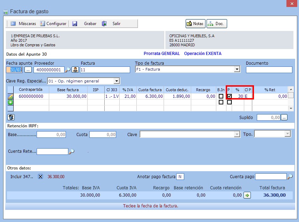Delete line with the trash bin icon
This screenshot has height=222, width=299.
[11, 117]
